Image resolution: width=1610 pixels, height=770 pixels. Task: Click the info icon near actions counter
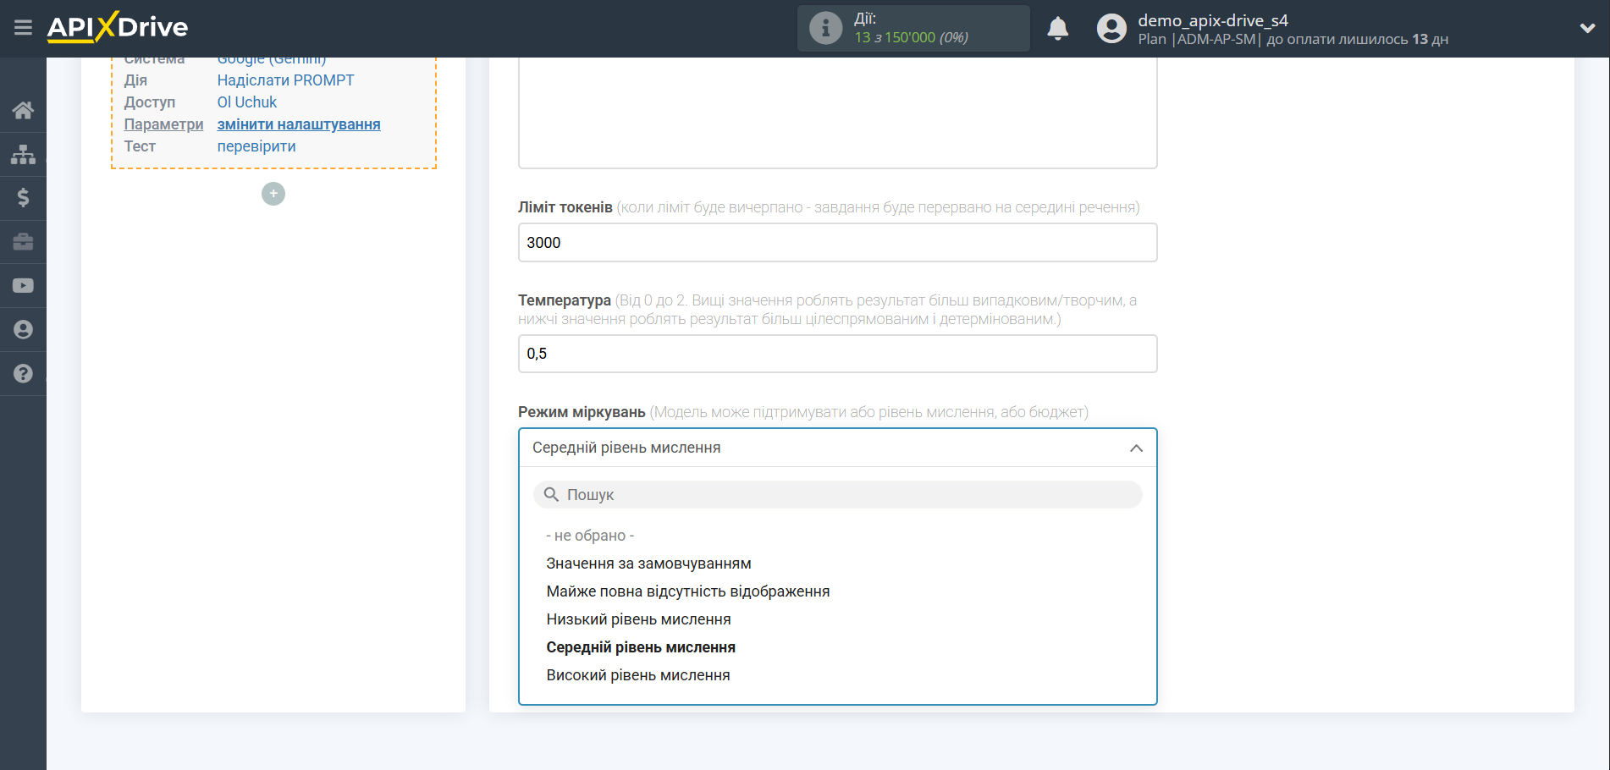tap(825, 29)
